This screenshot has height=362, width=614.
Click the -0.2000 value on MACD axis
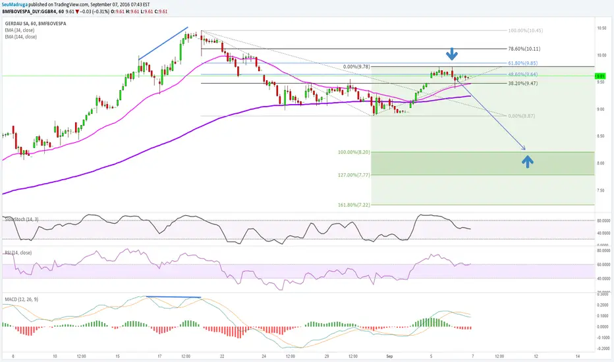coord(603,348)
